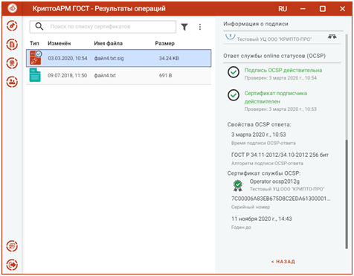Viewport: 354px width, 276px height.
Task: Sort by the Тип column header
Action: pos(34,43)
